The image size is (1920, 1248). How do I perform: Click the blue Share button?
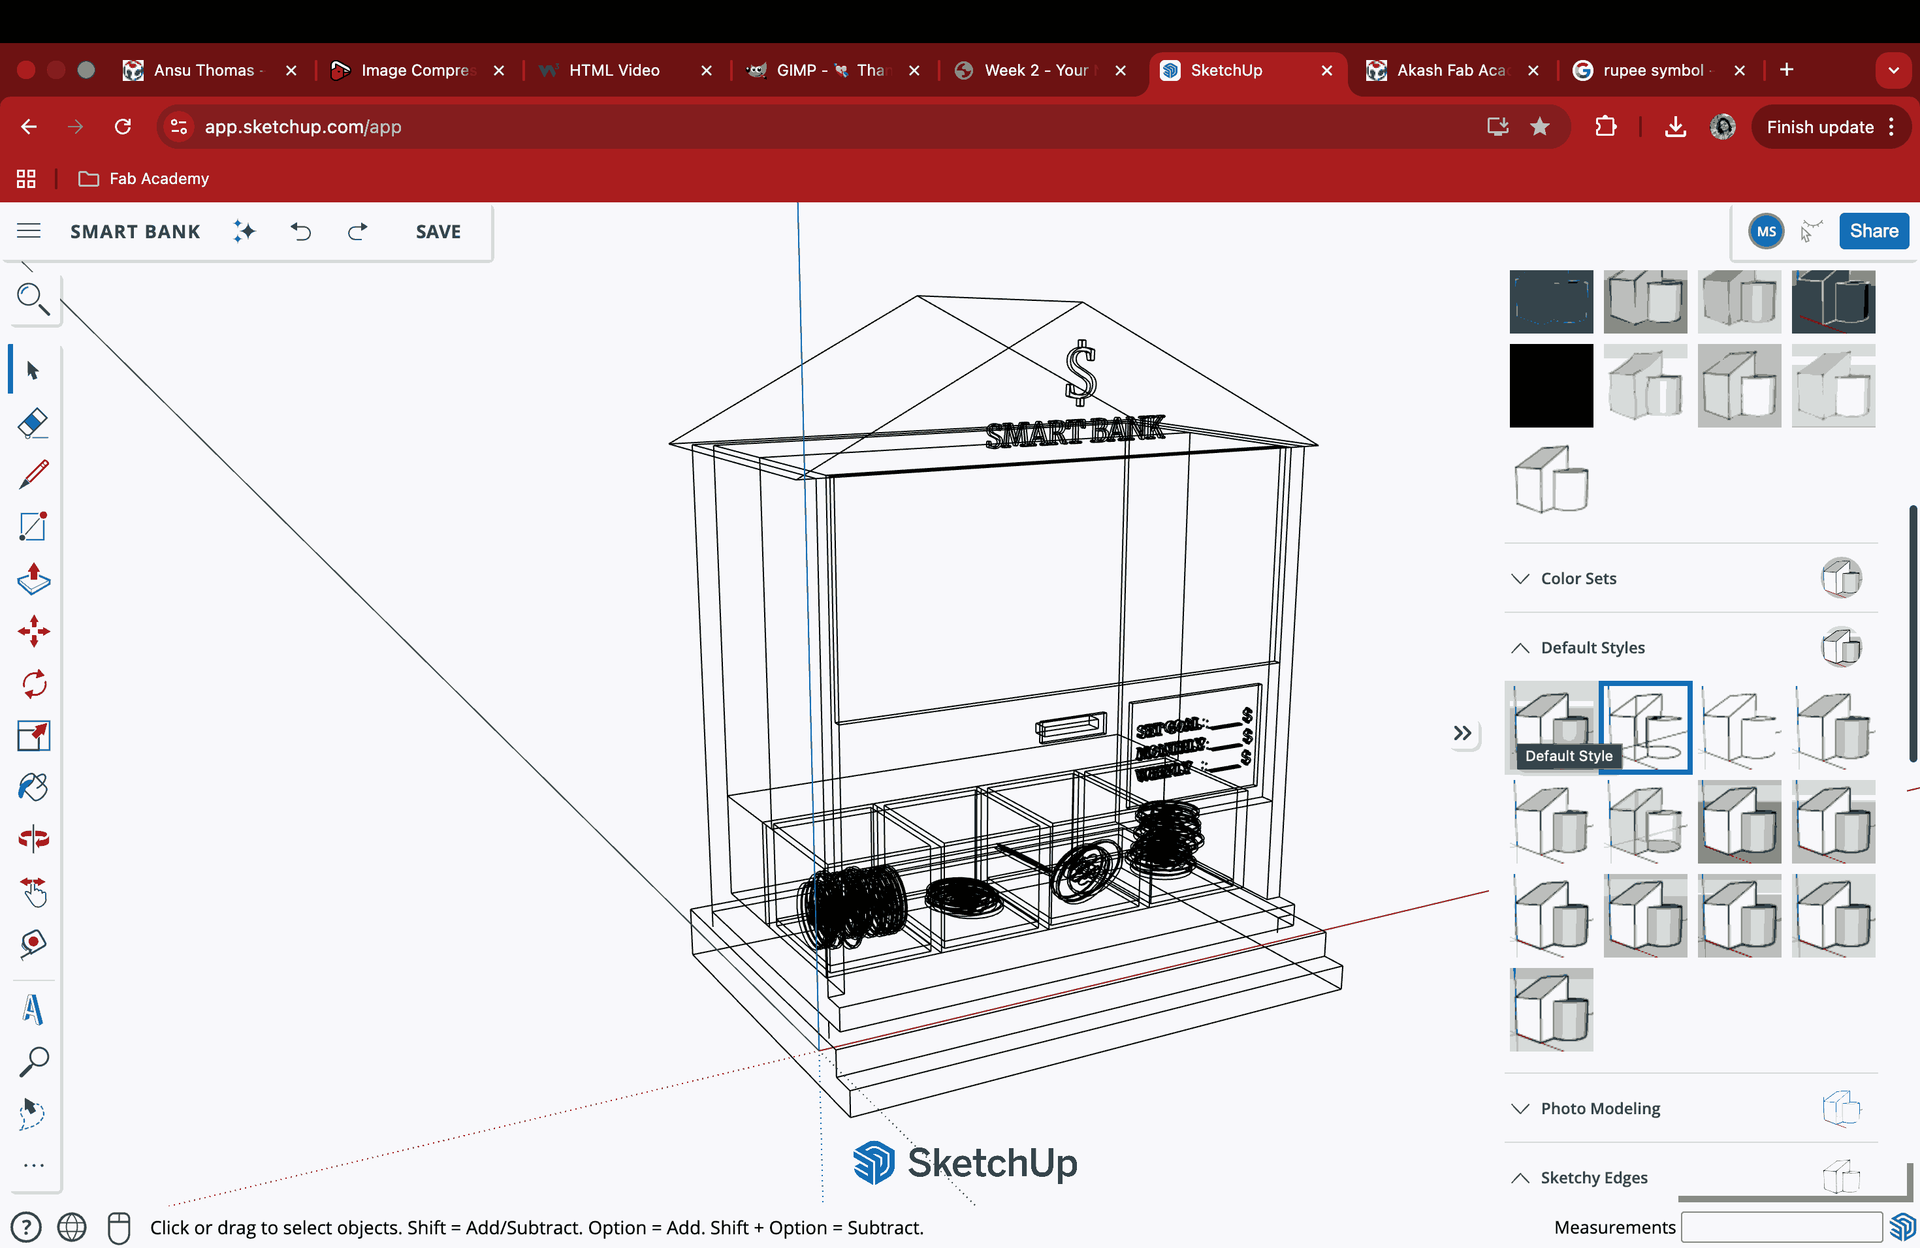pos(1873,231)
